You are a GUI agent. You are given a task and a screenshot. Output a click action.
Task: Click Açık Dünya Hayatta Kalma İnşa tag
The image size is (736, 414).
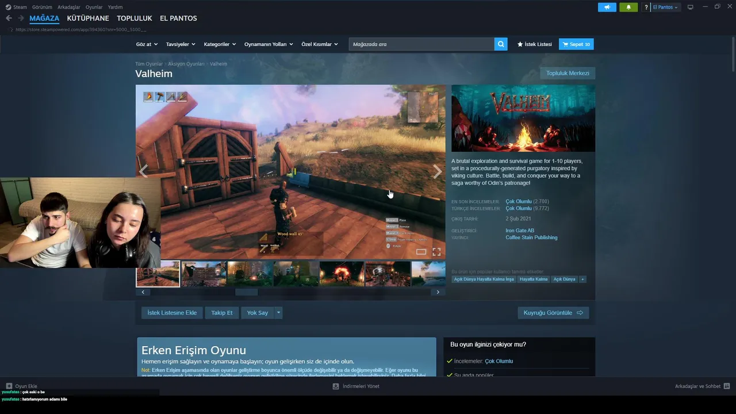pyautogui.click(x=484, y=279)
